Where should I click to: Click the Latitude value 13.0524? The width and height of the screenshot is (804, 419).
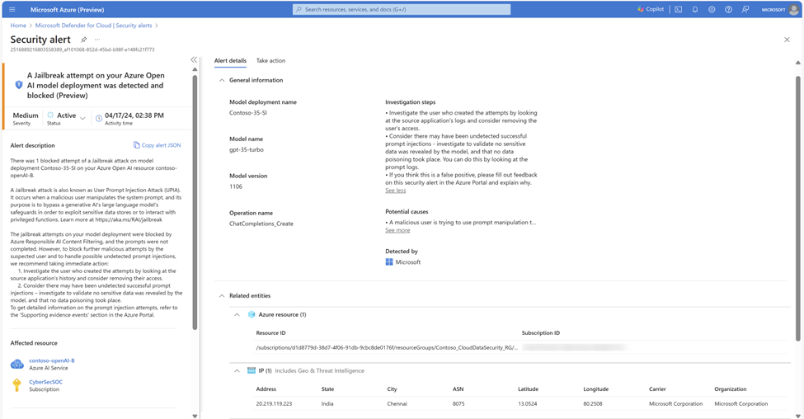[528, 403]
